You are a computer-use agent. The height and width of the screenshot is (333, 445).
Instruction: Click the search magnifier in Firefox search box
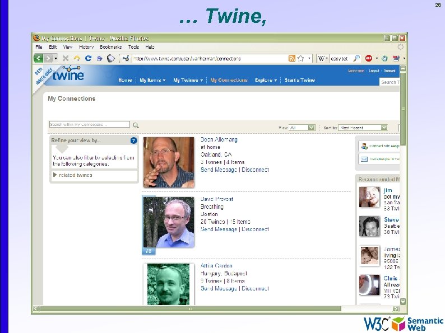(356, 58)
